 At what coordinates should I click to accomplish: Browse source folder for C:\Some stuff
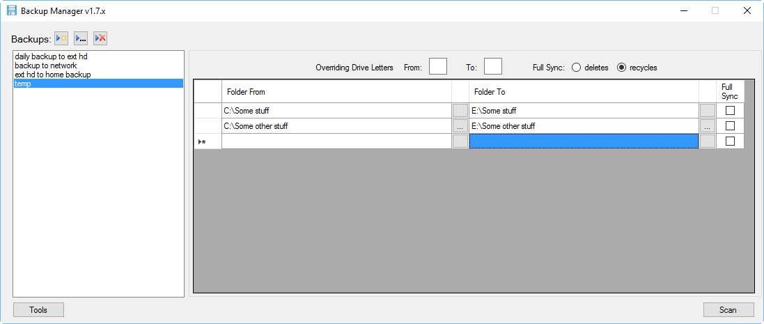[x=460, y=111]
